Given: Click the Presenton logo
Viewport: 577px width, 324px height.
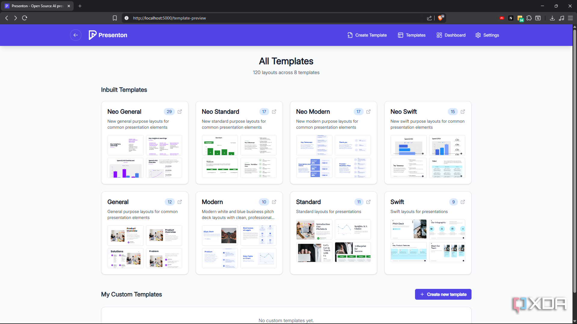Looking at the screenshot, I should point(108,35).
